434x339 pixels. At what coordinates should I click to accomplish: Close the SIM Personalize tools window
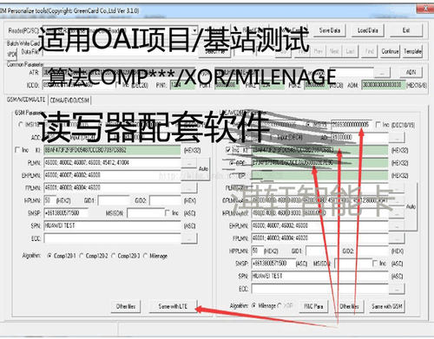point(425,9)
